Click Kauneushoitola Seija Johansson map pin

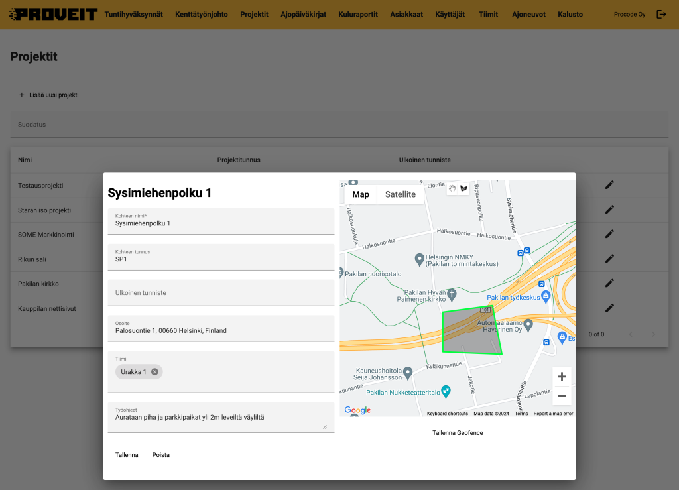408,373
